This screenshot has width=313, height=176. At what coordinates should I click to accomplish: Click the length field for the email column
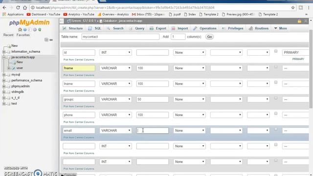(x=153, y=131)
